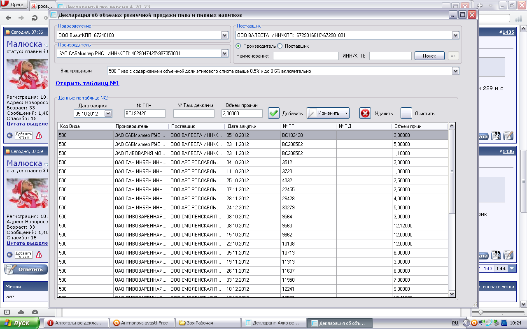Open the Opera menu button
The width and height of the screenshot is (527, 329).
[14, 5]
